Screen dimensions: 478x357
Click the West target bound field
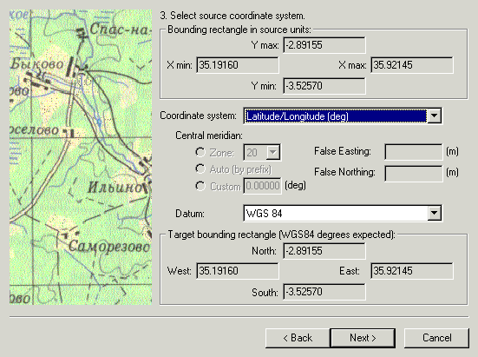pyautogui.click(x=238, y=271)
